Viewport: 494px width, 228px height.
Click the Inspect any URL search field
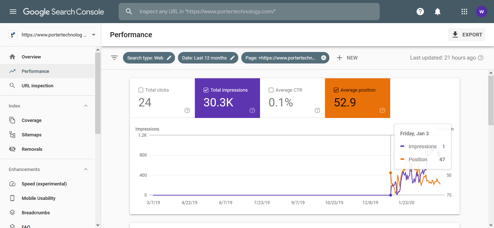249,12
